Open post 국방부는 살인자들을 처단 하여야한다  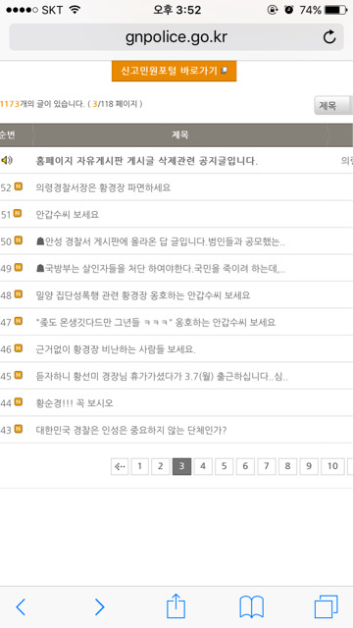tap(161, 269)
